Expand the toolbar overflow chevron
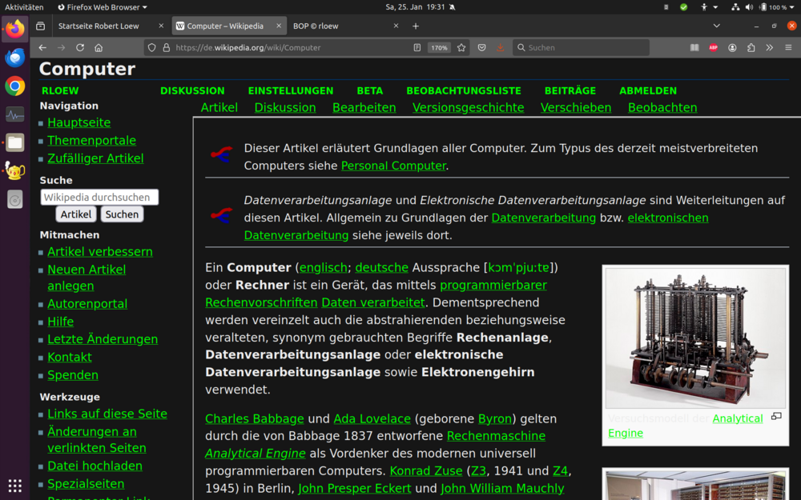 pos(770,48)
